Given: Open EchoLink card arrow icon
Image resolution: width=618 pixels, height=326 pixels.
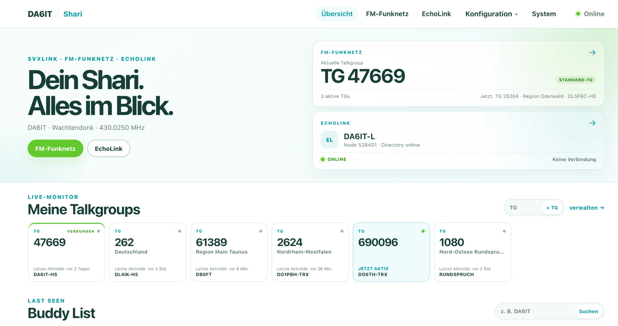Looking at the screenshot, I should [x=592, y=123].
